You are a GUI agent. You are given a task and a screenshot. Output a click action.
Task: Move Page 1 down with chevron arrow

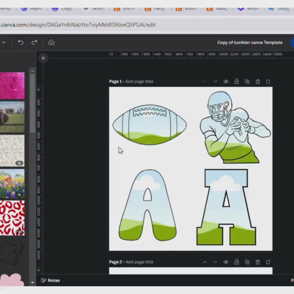pos(215,82)
